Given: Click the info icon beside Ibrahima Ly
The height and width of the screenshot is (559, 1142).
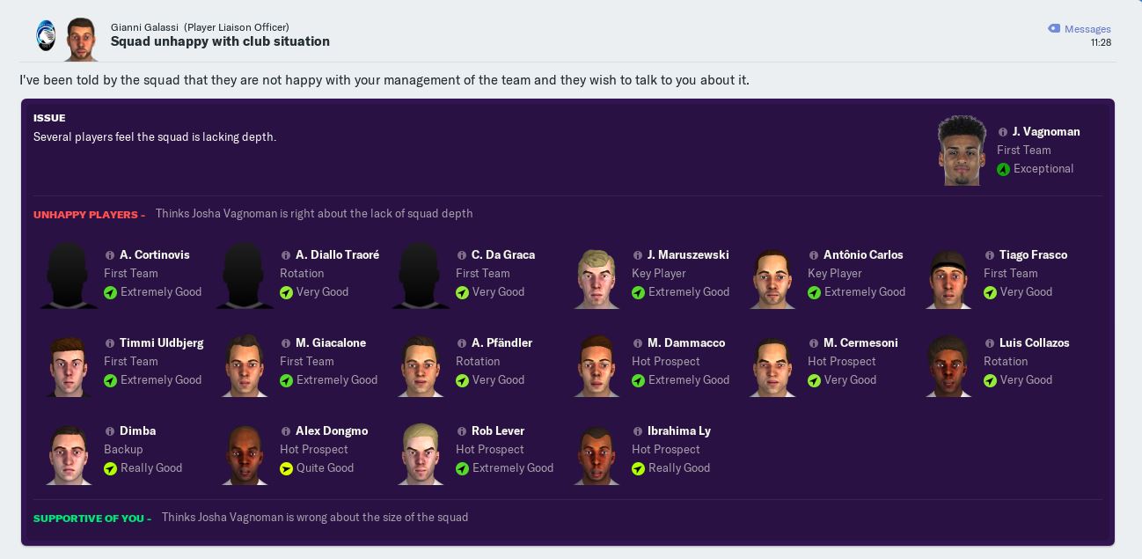Looking at the screenshot, I should pos(638,431).
